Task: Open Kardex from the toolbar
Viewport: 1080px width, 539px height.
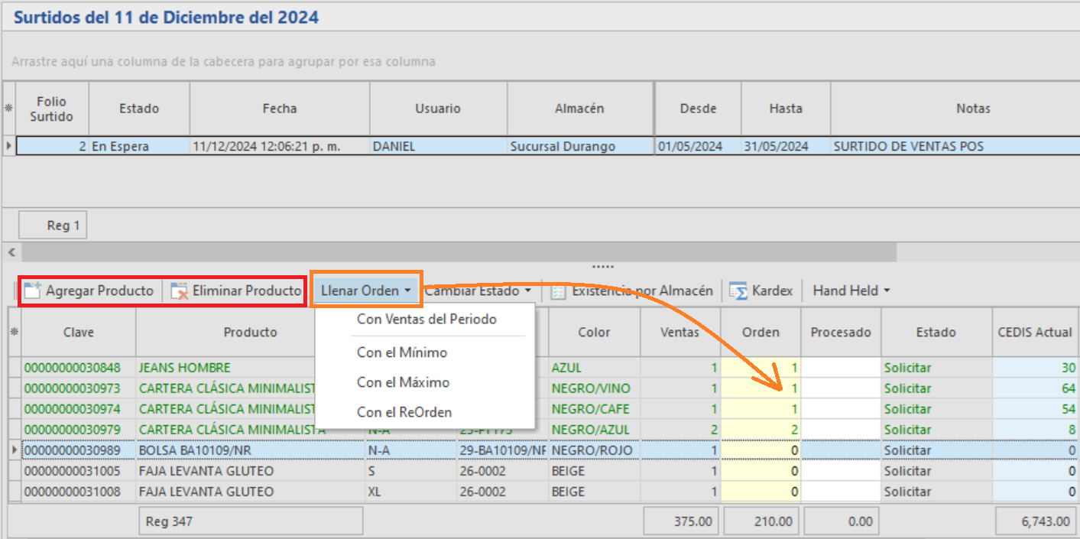Action: (x=761, y=291)
